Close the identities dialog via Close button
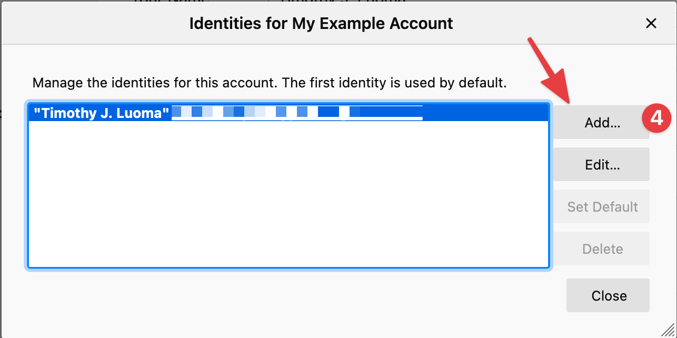The height and width of the screenshot is (338, 677). tap(608, 295)
